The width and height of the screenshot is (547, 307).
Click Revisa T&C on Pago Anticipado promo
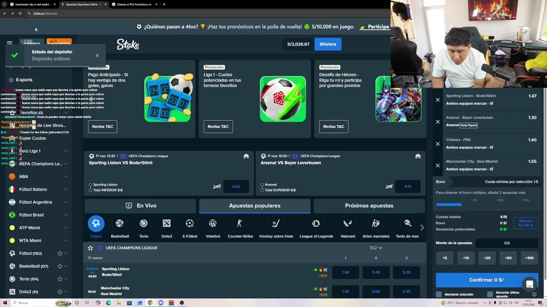[x=103, y=126]
